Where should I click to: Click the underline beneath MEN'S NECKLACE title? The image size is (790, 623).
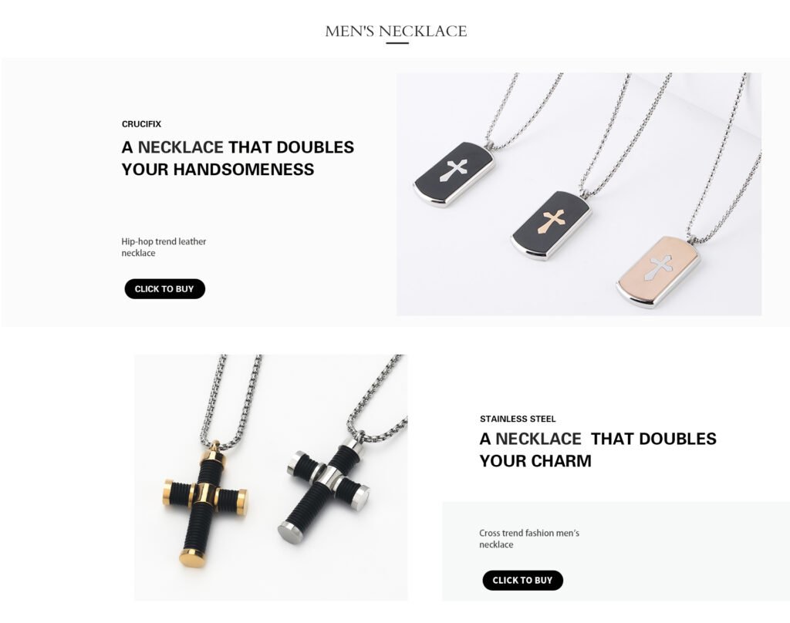click(x=397, y=43)
